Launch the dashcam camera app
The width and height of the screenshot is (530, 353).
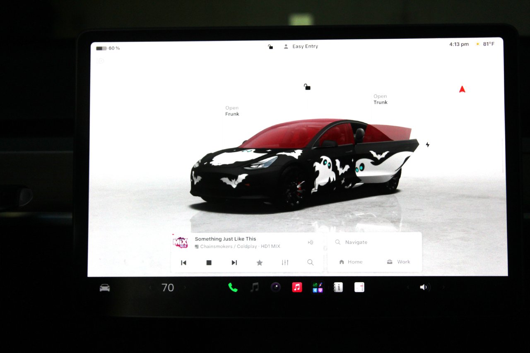tap(276, 287)
